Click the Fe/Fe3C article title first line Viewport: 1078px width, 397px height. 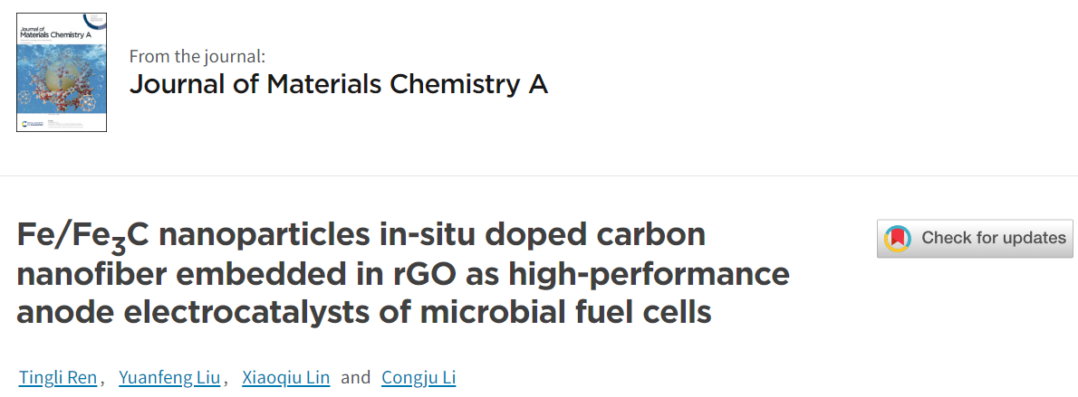(361, 237)
